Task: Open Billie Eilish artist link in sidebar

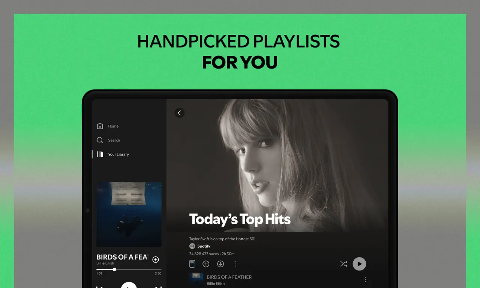Action: pyautogui.click(x=105, y=263)
